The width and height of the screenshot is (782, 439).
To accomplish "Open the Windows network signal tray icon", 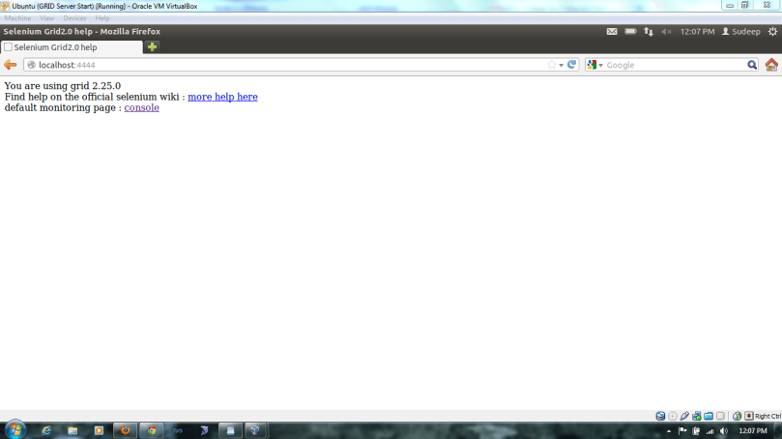I will tap(710, 431).
